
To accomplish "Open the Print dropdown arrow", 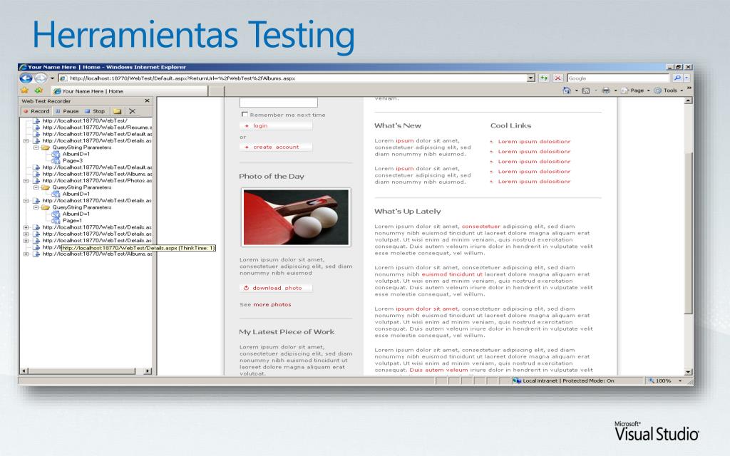I will 615,90.
